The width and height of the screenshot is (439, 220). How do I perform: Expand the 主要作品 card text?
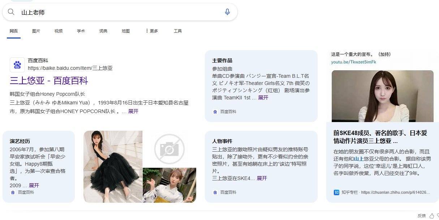[263, 98]
